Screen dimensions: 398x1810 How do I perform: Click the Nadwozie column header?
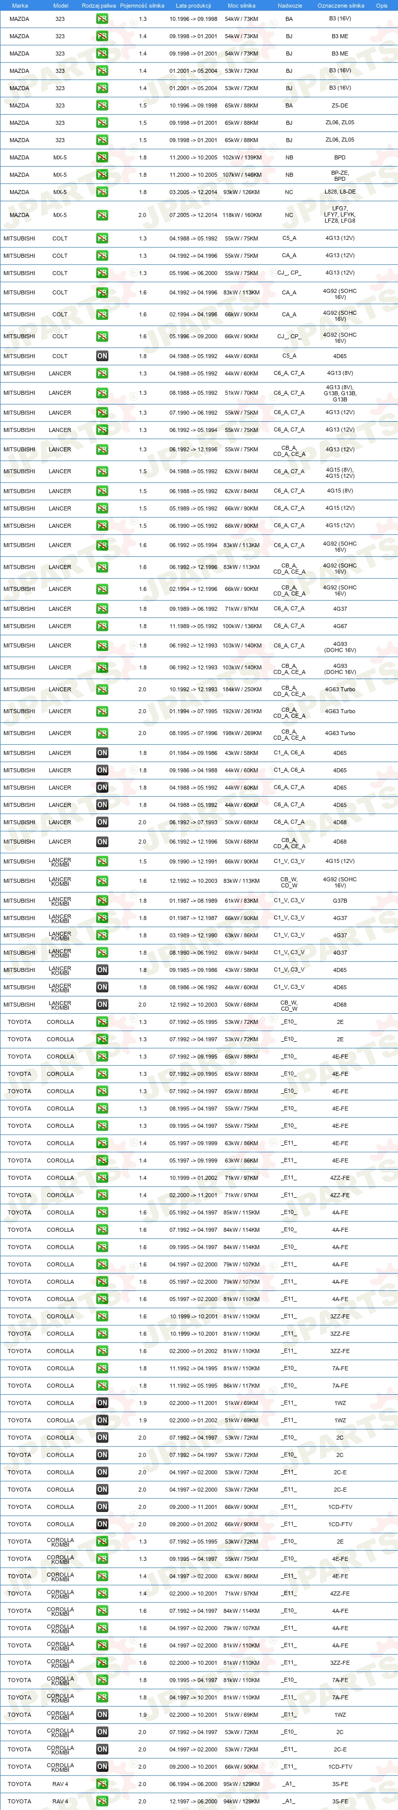point(290,6)
